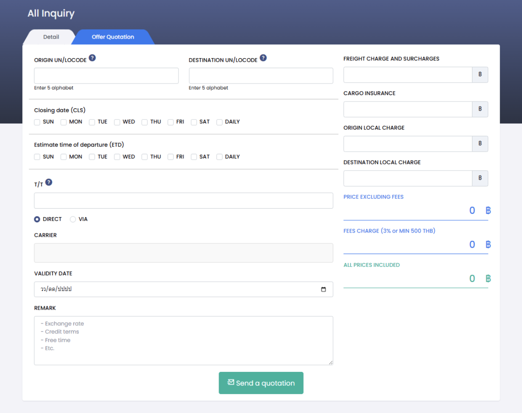Click the Carrier field
This screenshot has height=413, width=522.
click(x=184, y=253)
